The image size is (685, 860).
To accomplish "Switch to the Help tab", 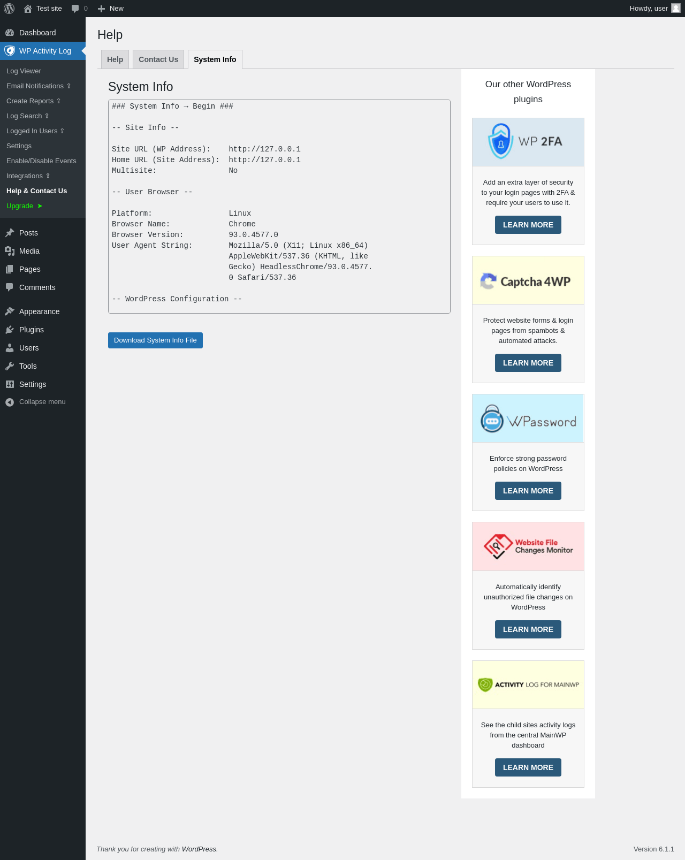I will tap(115, 59).
